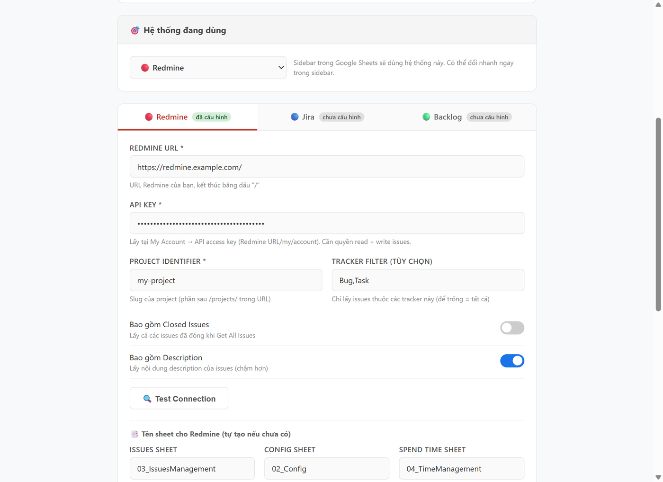Enable the Bao gồm Closed Issues toggle
The image size is (663, 482).
pos(512,328)
